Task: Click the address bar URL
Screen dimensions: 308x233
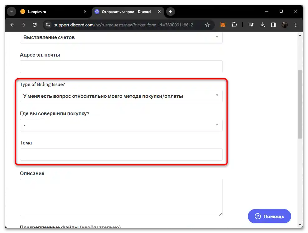Action: 123,25
